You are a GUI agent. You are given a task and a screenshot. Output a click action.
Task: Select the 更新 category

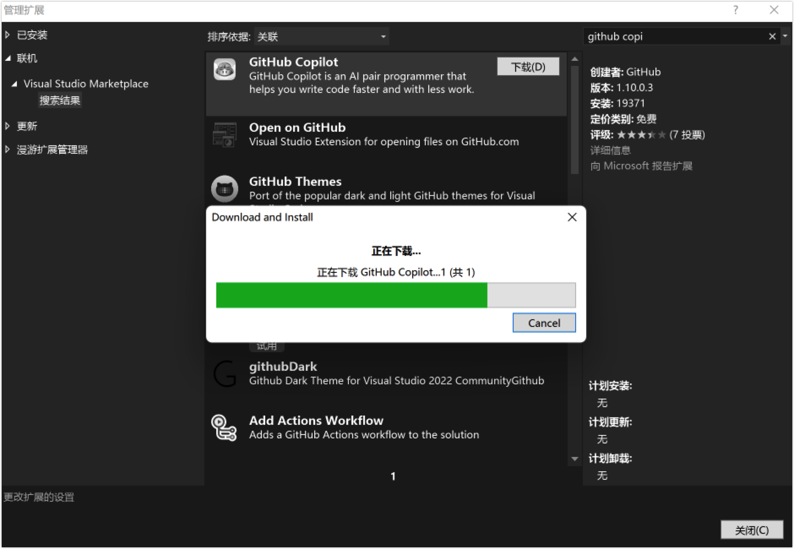27,126
